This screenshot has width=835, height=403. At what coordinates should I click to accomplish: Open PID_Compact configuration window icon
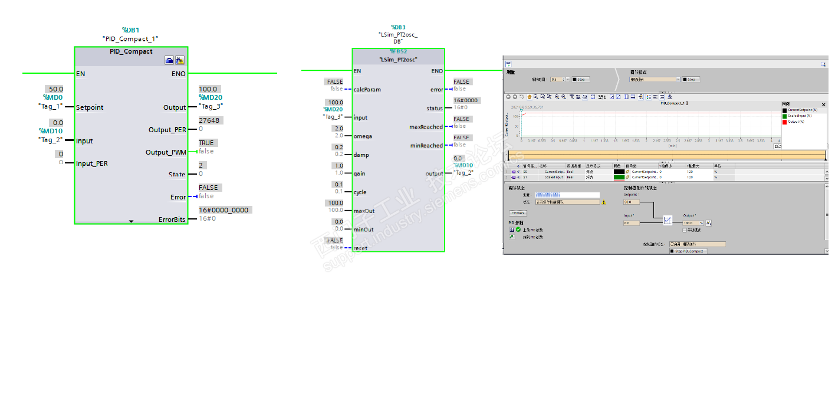click(169, 60)
